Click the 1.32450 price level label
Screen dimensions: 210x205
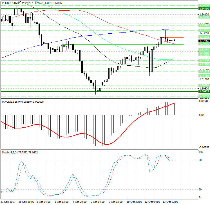204,50
